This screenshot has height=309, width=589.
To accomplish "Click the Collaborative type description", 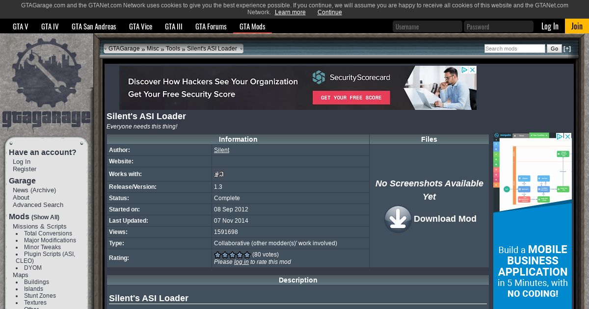I will pos(275,243).
